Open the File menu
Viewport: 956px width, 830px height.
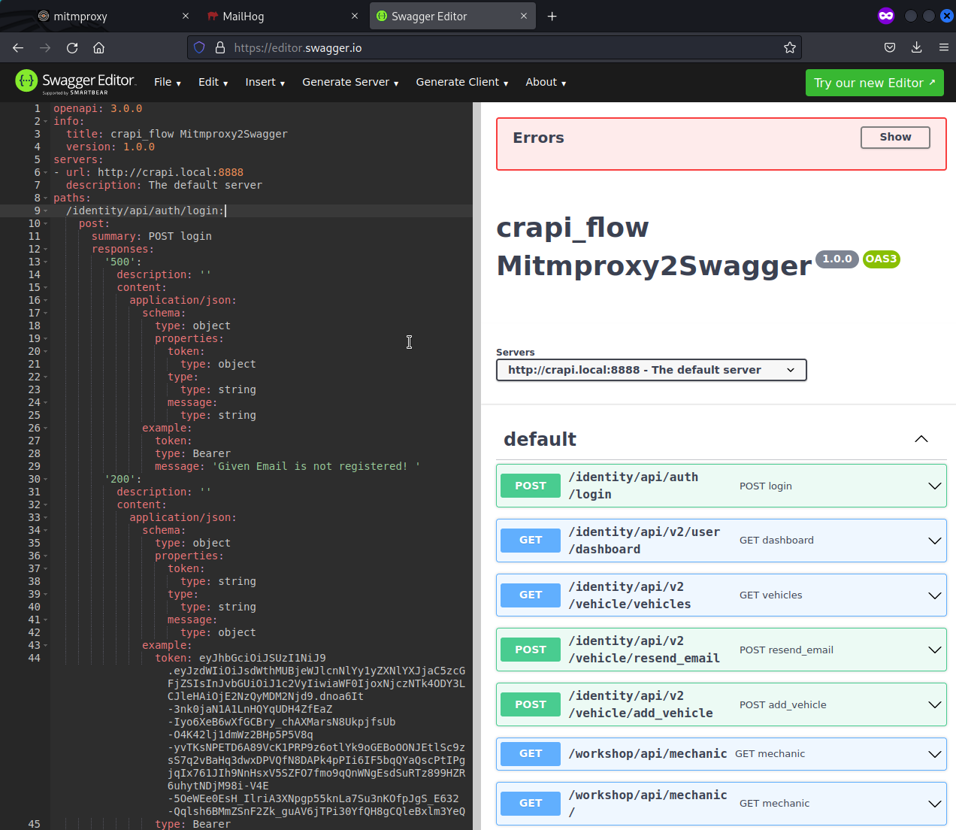tap(167, 82)
